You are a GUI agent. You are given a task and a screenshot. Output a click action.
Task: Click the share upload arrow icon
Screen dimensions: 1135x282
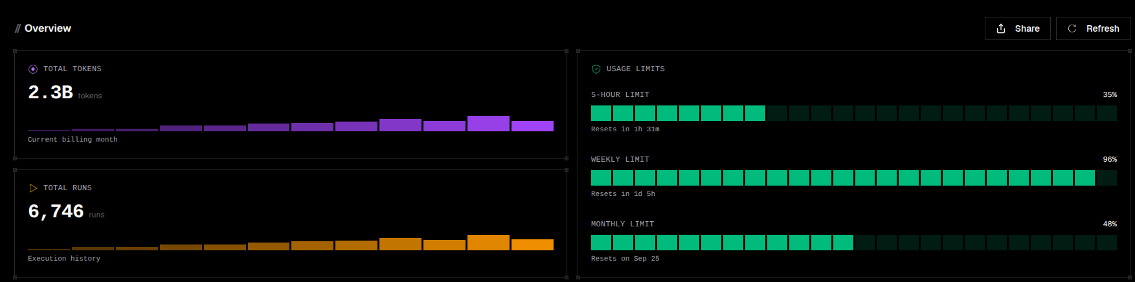tap(1001, 28)
